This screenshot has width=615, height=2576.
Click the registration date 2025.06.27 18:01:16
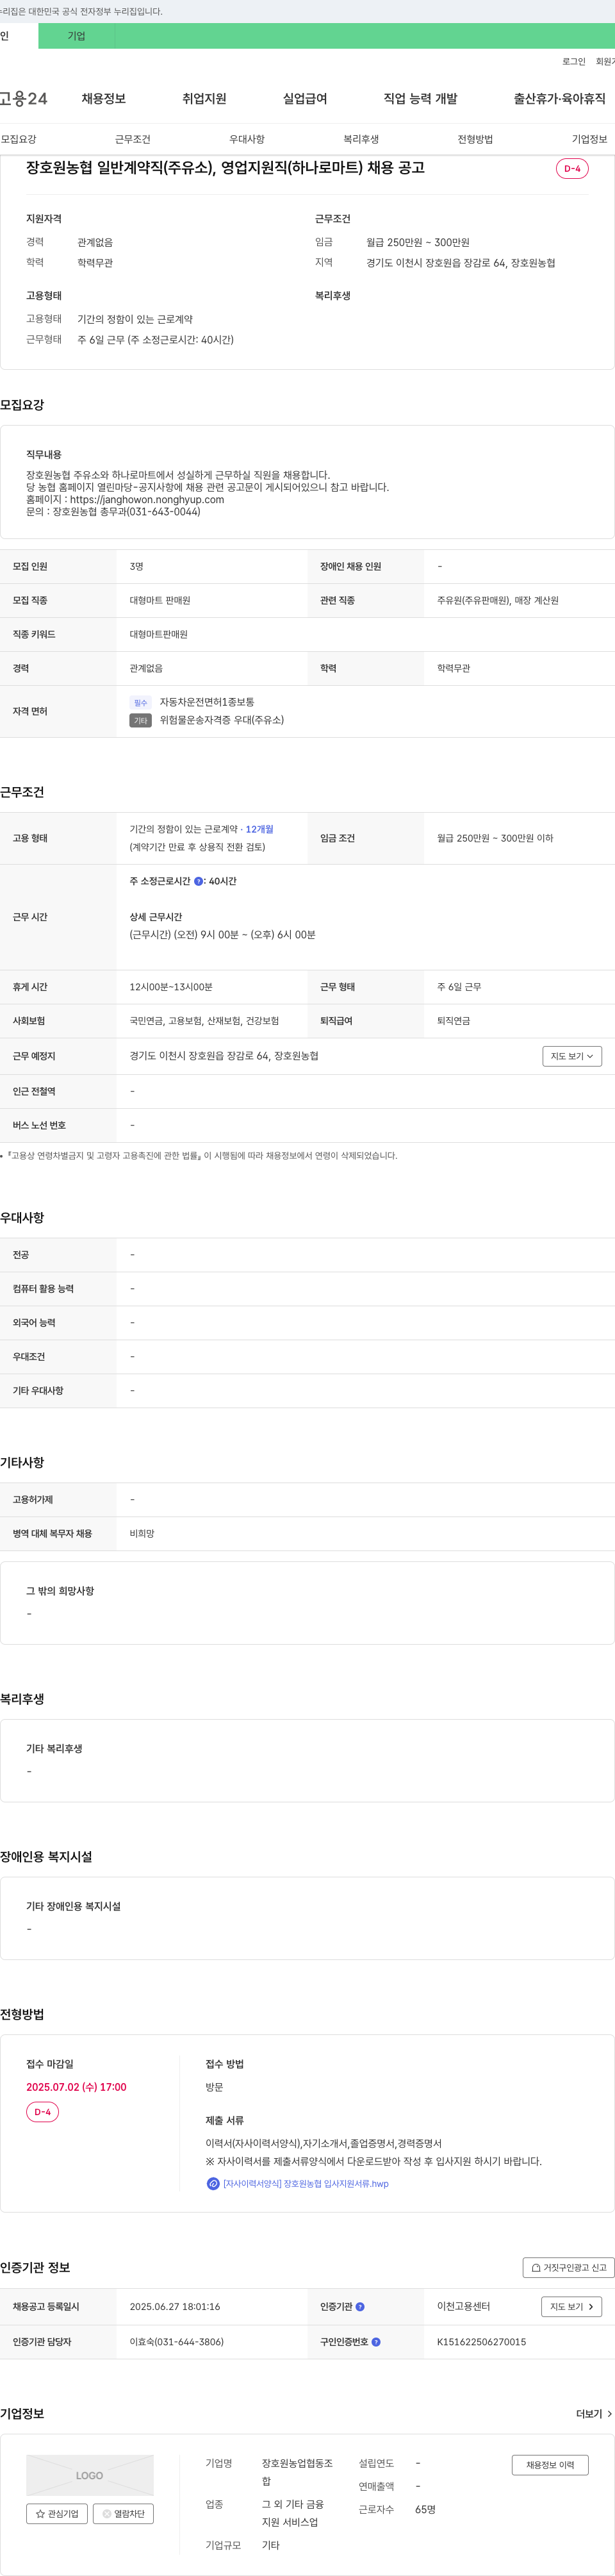174,2307
